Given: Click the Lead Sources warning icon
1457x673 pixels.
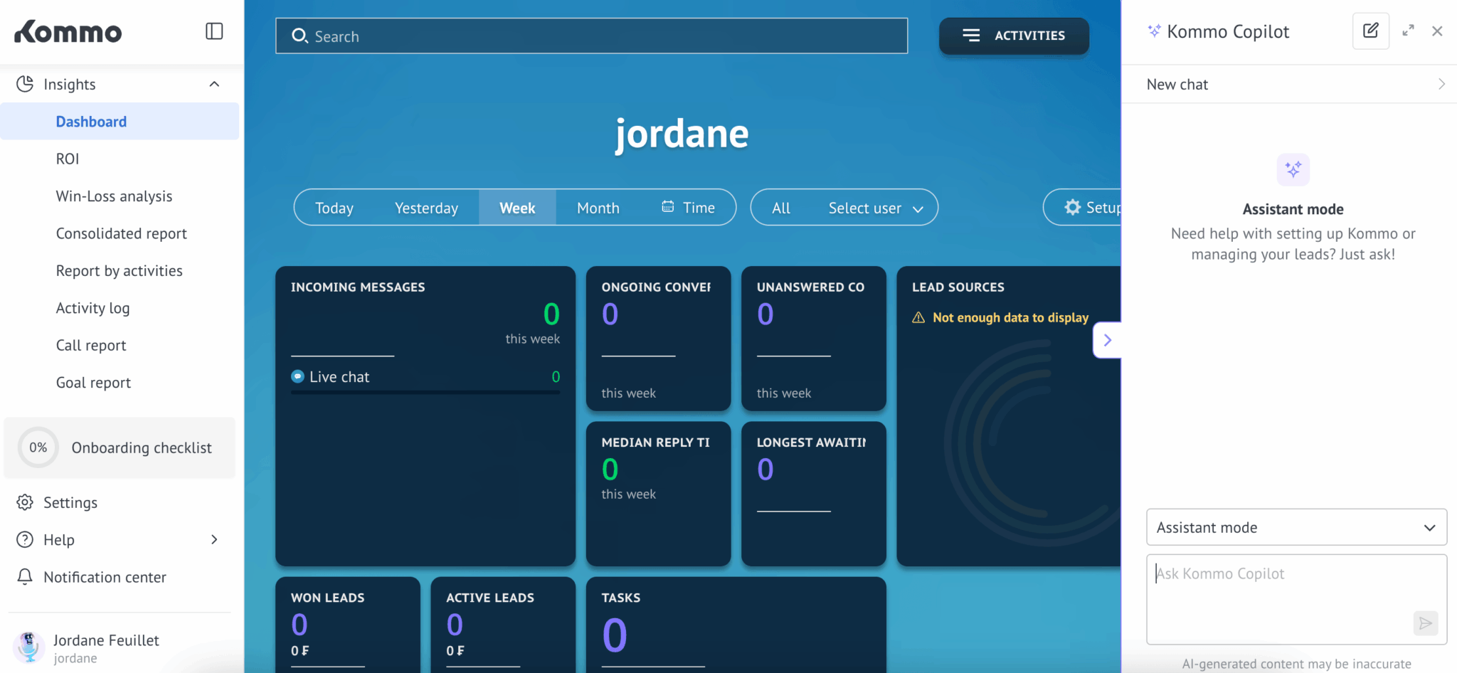Looking at the screenshot, I should click(918, 317).
